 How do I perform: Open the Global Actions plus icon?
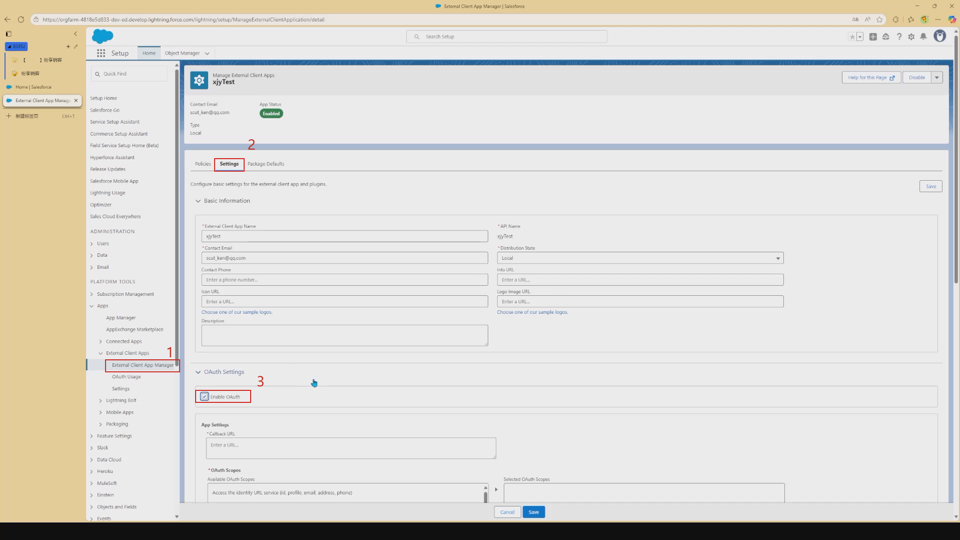click(x=873, y=37)
